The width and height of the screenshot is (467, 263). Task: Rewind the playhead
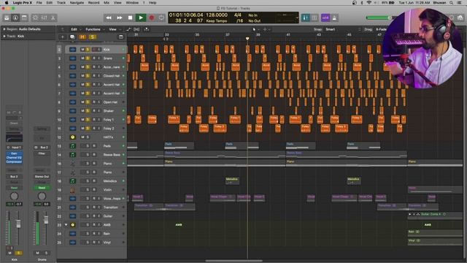click(109, 18)
